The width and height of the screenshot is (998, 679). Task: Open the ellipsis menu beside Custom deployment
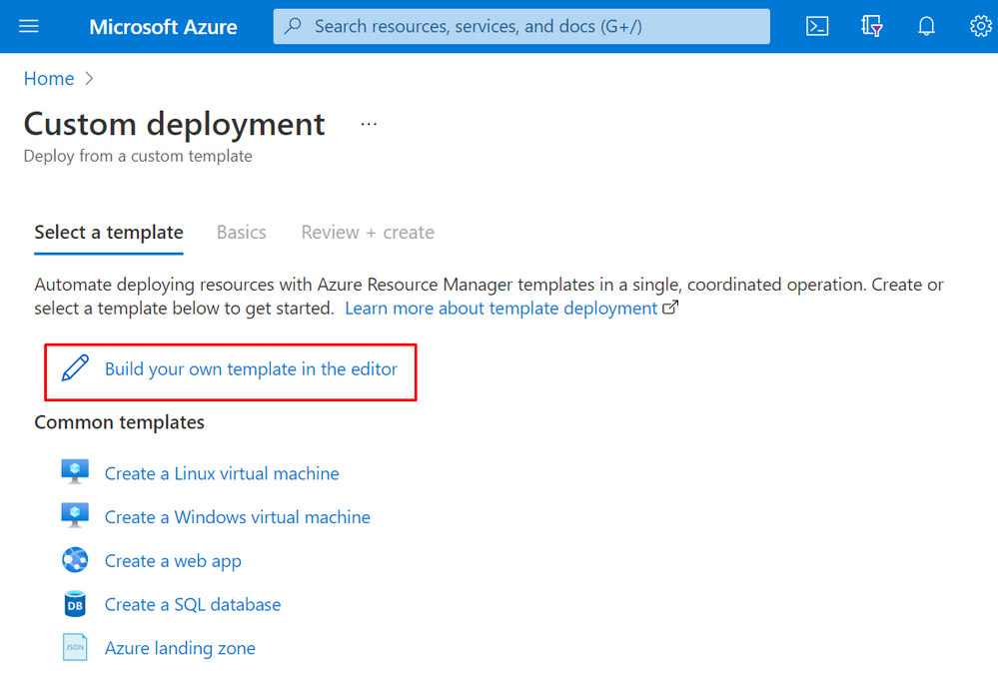tap(369, 124)
